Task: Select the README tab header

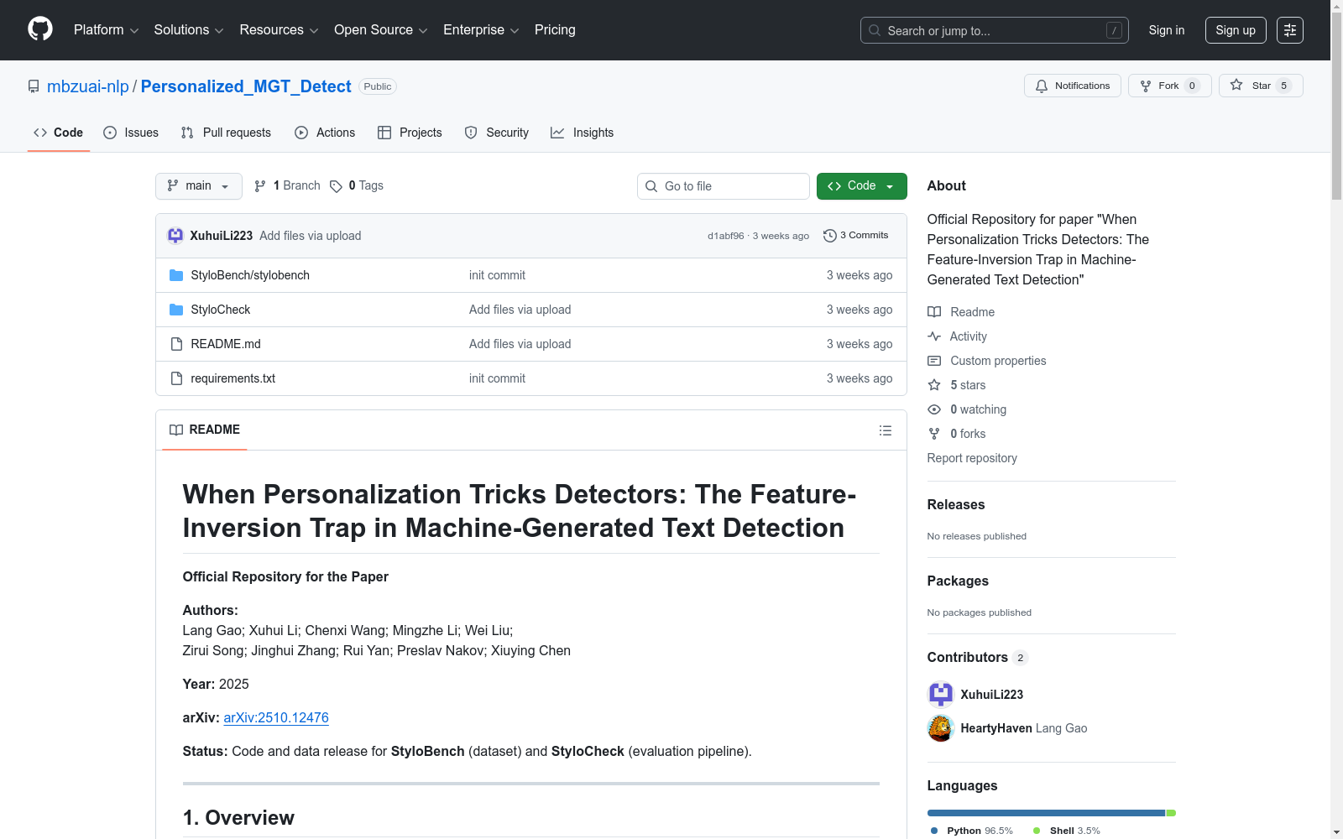Action: point(205,430)
